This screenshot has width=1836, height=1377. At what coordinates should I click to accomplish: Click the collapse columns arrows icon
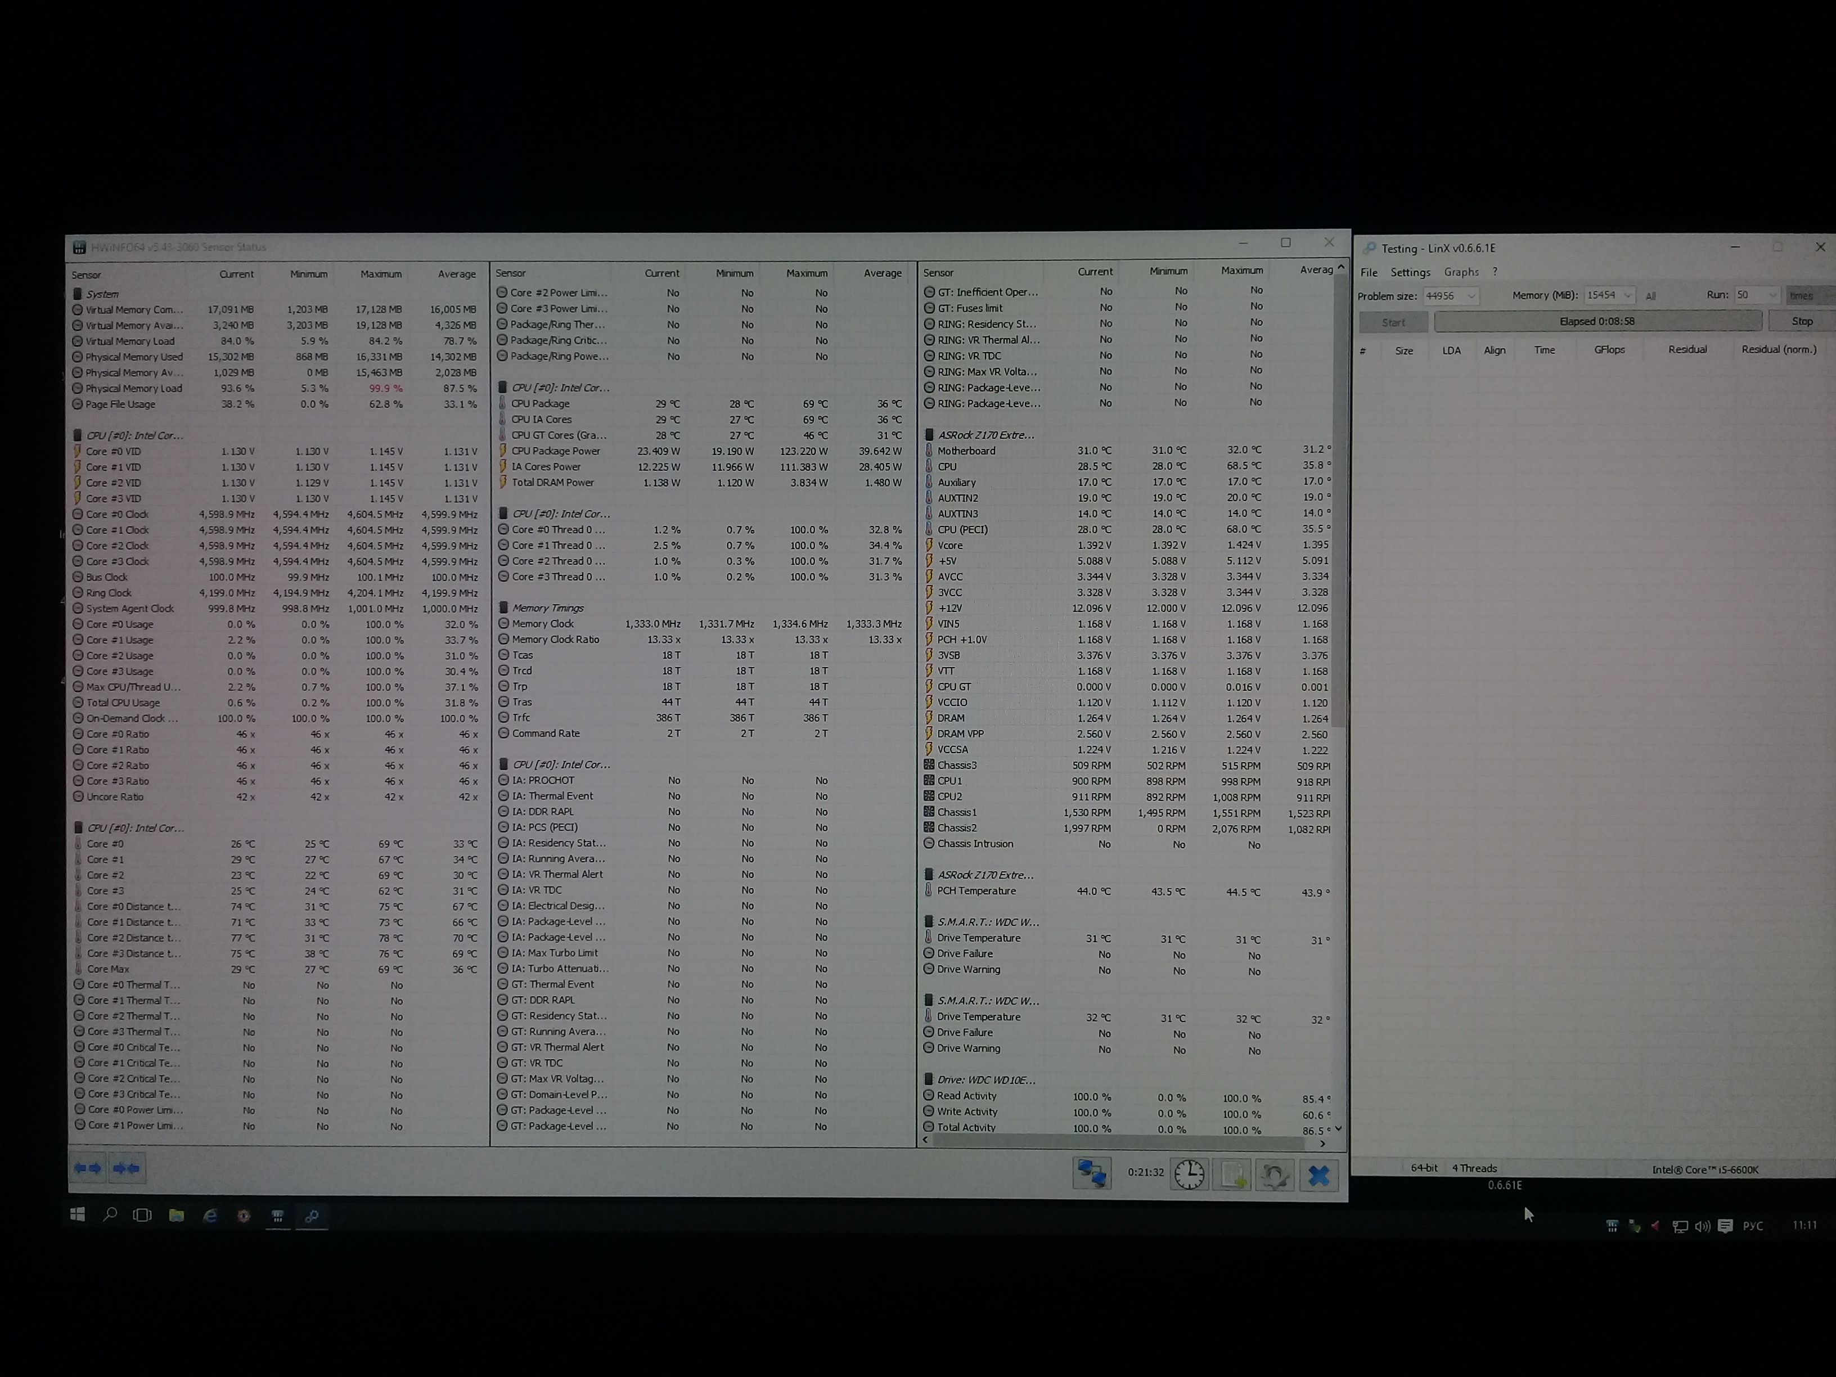[126, 1168]
